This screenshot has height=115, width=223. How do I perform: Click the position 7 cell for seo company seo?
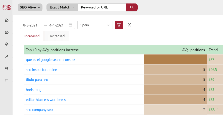point(175,110)
